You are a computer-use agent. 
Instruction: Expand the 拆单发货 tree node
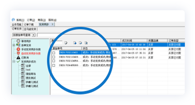(x=14, y=45)
